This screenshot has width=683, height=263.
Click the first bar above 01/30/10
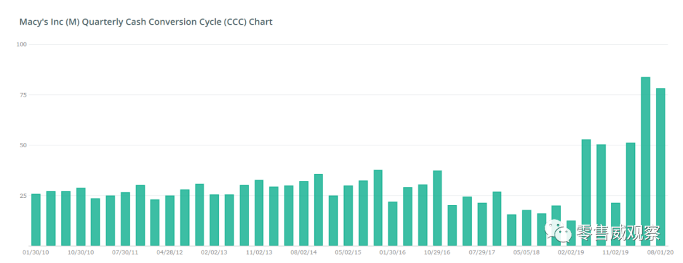coord(35,219)
